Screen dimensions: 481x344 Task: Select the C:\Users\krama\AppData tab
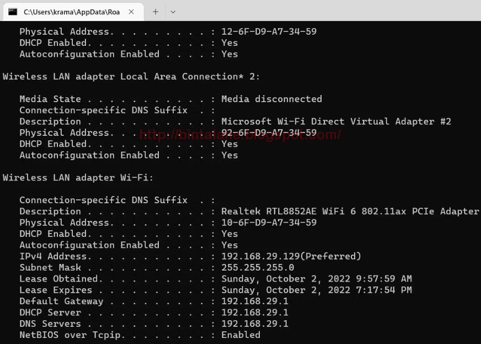point(73,12)
